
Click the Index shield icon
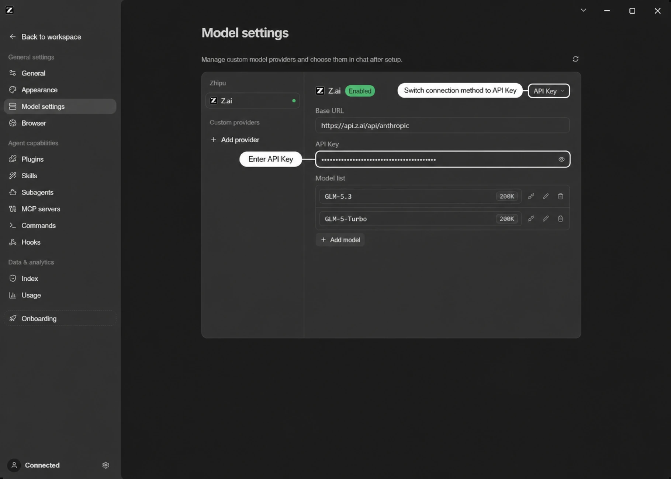pyautogui.click(x=13, y=278)
